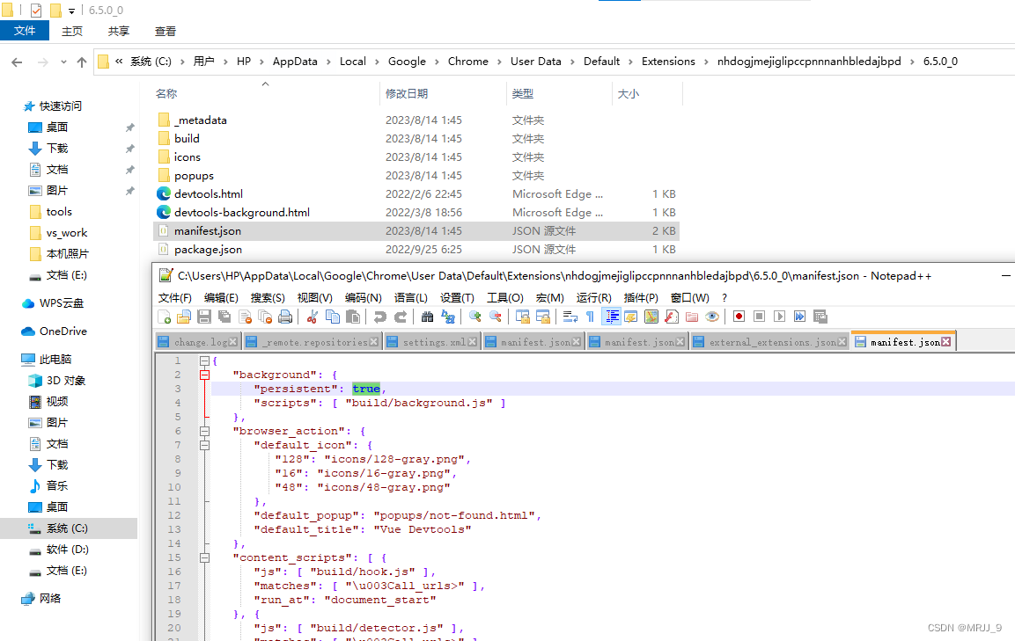1015x641 pixels.
Task: Close the change.log tab
Action: click(233, 342)
